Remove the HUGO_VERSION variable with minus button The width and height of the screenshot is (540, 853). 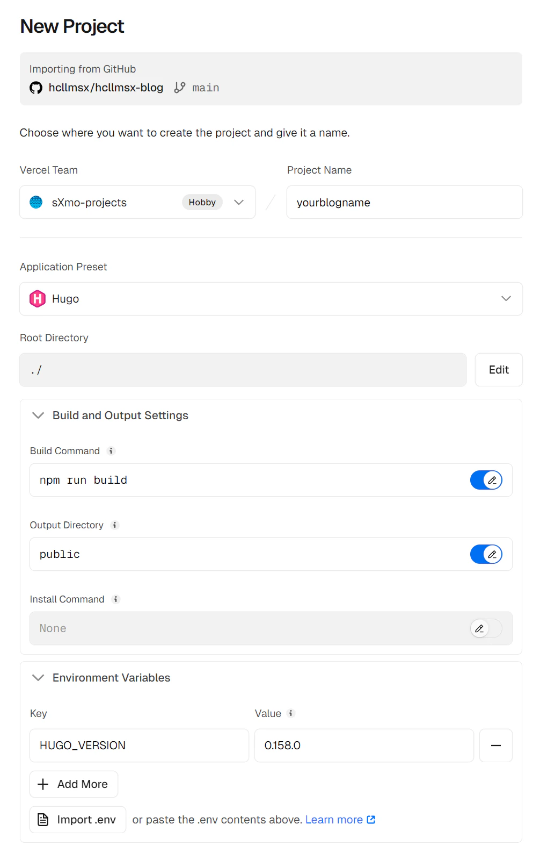[495, 746]
